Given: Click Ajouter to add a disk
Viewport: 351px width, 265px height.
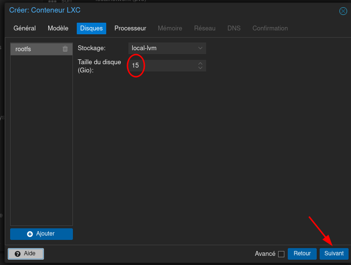Looking at the screenshot, I should click(x=42, y=234).
